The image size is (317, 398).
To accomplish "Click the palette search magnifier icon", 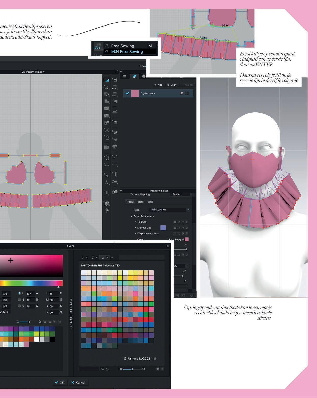I will point(103,369).
